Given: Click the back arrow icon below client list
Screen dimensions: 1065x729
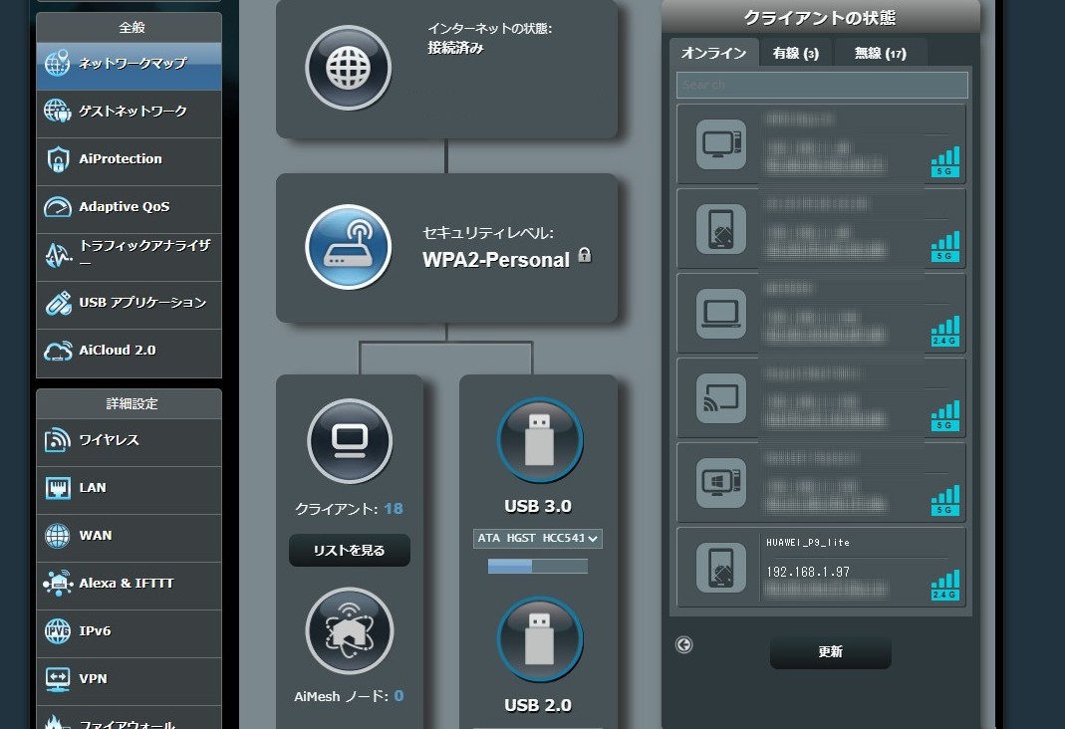Looking at the screenshot, I should (683, 644).
